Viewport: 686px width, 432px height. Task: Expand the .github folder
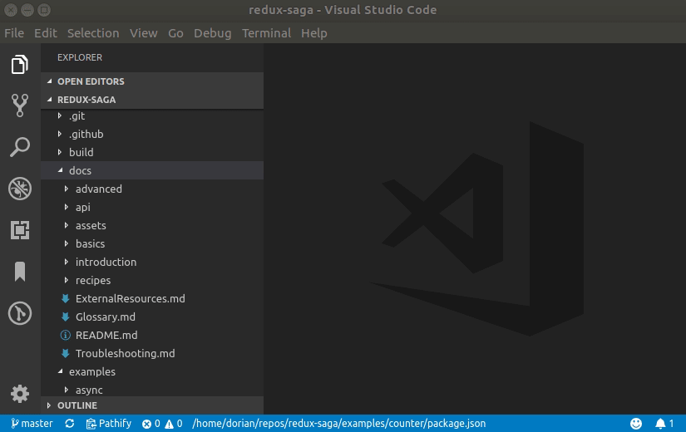tap(152, 135)
